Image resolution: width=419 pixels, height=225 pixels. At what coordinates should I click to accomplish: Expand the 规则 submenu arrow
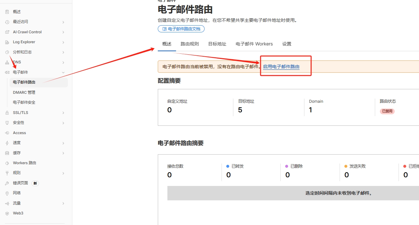coord(63,173)
